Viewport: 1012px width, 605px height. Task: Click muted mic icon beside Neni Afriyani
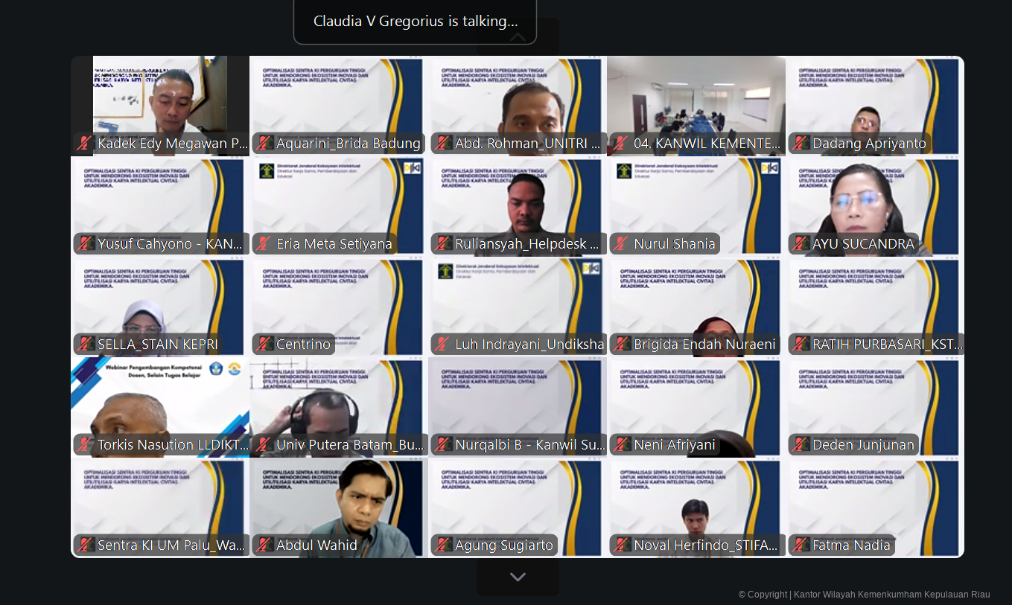[x=622, y=445]
